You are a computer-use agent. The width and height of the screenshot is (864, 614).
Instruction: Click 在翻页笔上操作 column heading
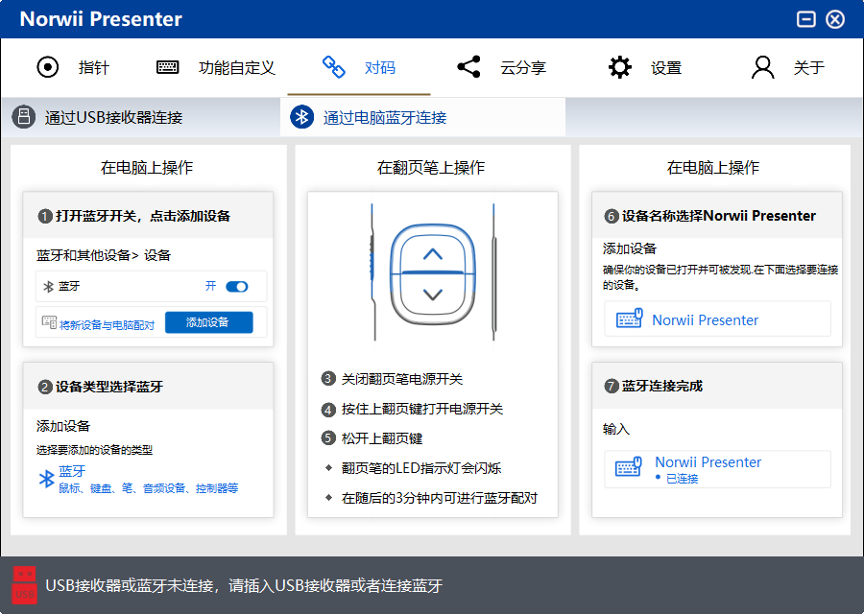click(x=431, y=167)
